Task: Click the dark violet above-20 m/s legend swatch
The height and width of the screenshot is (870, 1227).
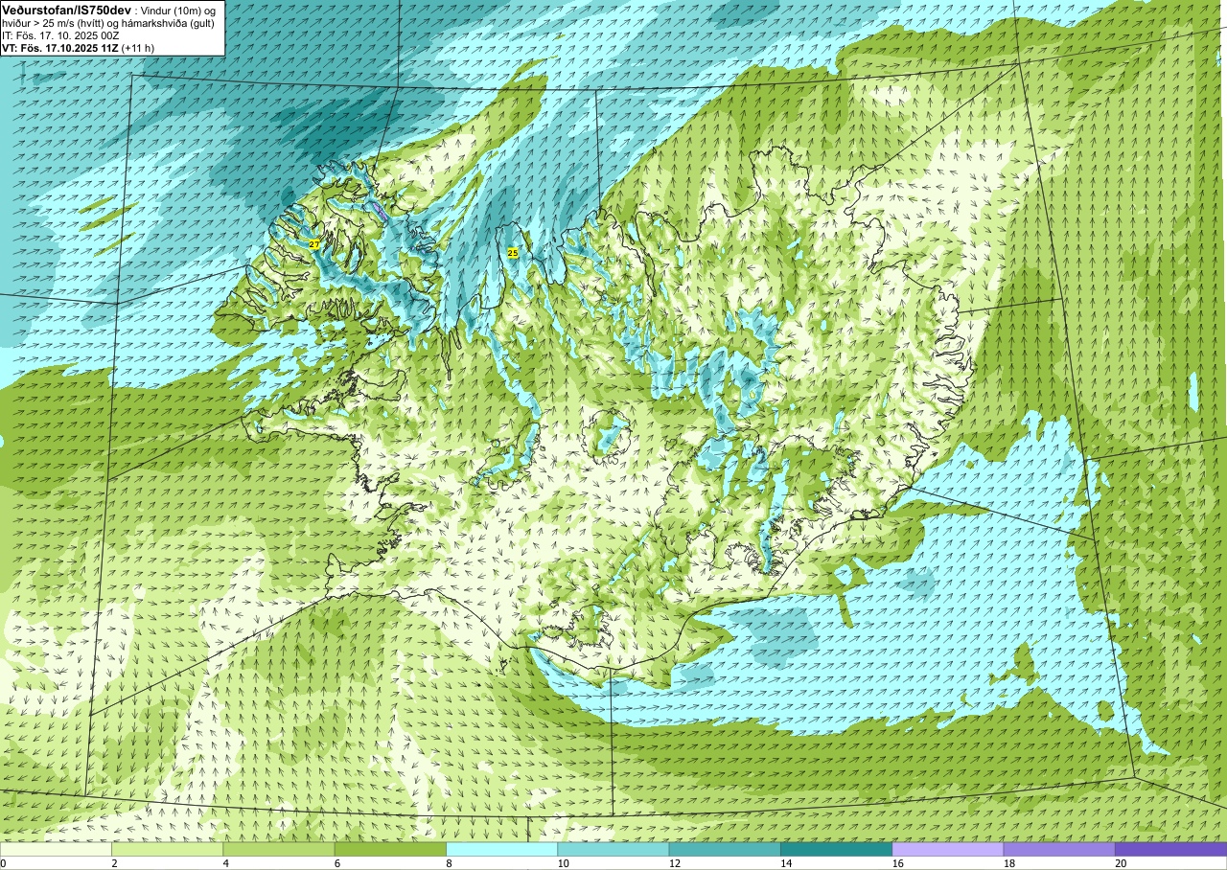Action: coord(1170,849)
